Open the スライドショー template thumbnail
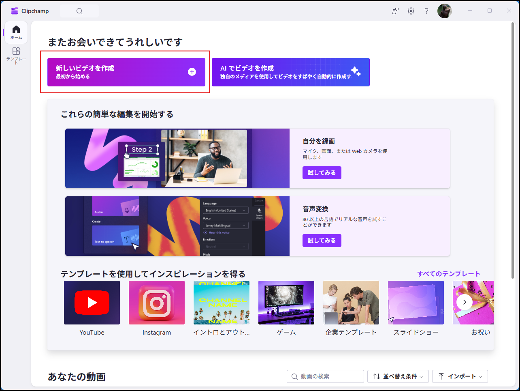Screen dimensions: 520x391 tap(416, 303)
